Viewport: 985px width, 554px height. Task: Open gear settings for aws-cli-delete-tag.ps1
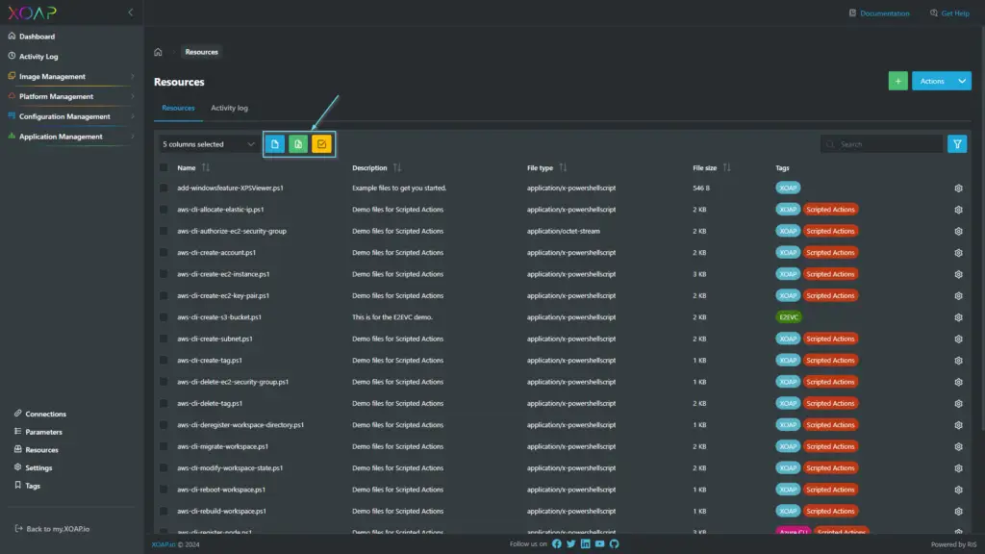pos(958,404)
